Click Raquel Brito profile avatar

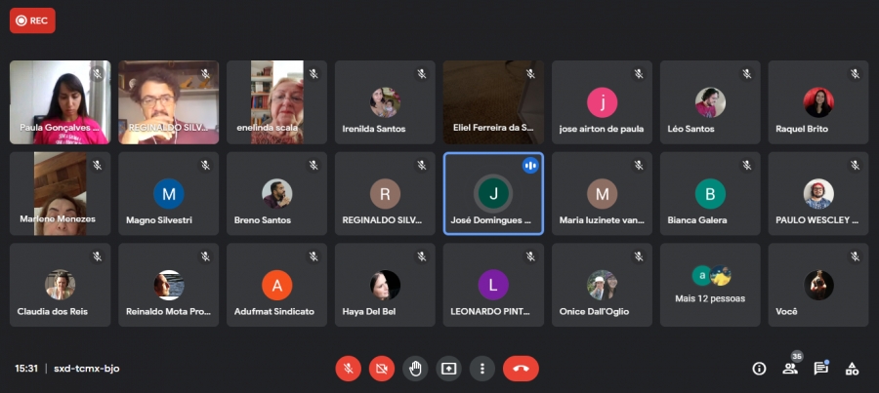(x=818, y=102)
